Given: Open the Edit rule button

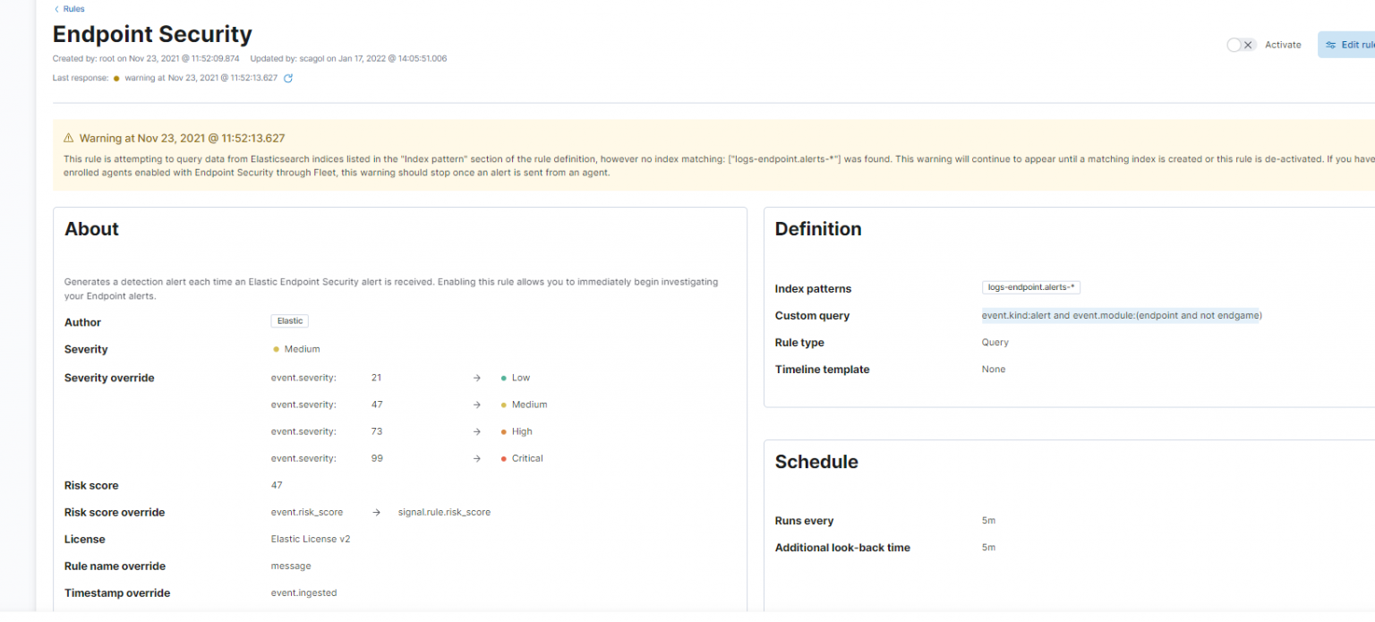Looking at the screenshot, I should click(x=1354, y=44).
